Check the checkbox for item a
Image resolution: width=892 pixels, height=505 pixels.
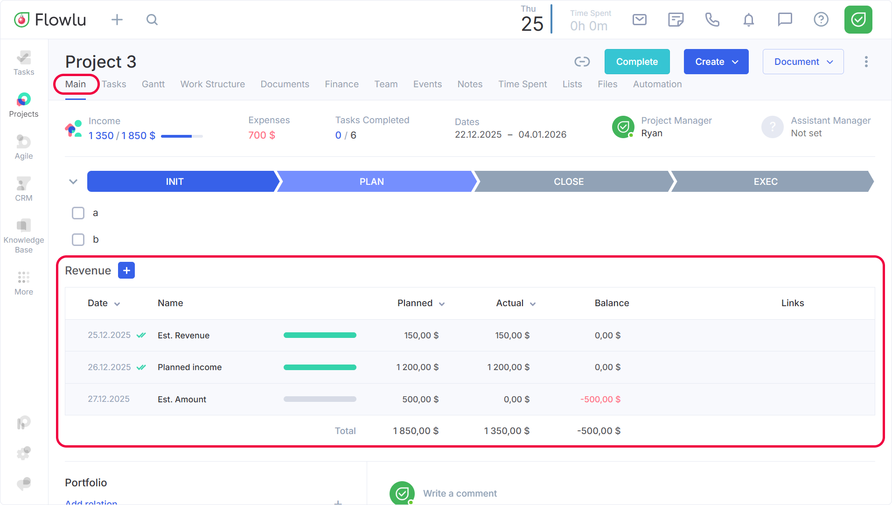tap(78, 213)
